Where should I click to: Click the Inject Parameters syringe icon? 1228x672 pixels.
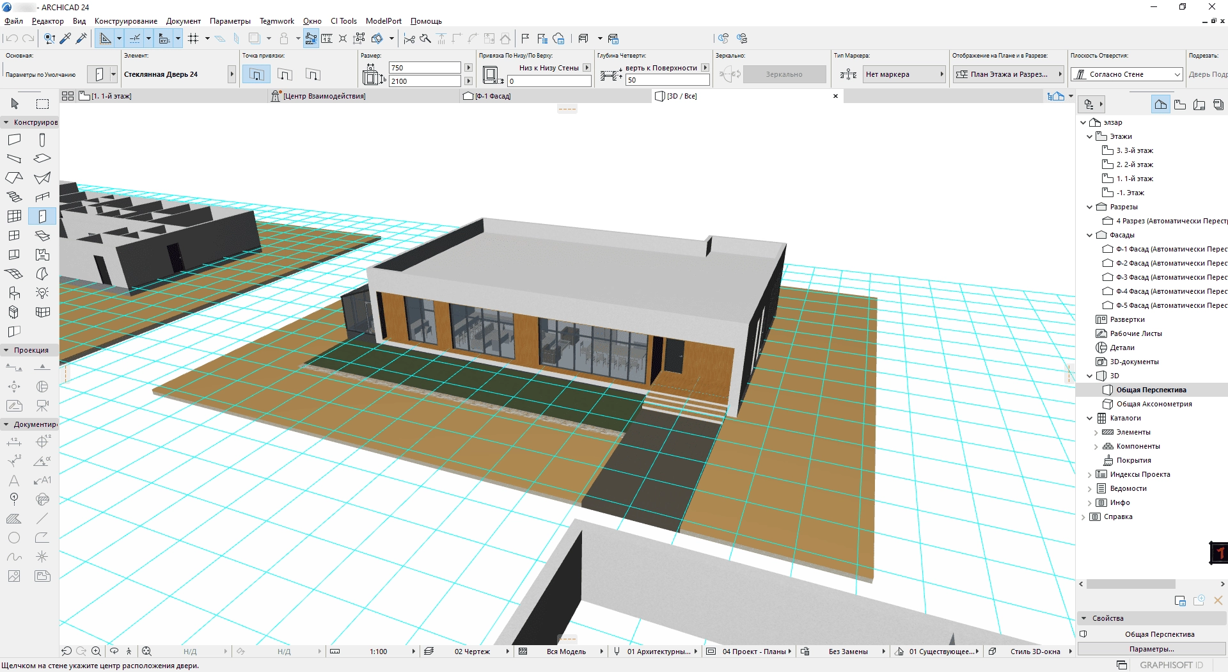point(81,38)
